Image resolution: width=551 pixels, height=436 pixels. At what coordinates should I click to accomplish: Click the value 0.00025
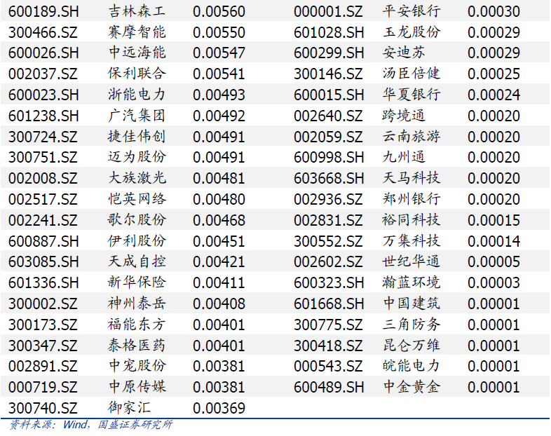(x=494, y=74)
